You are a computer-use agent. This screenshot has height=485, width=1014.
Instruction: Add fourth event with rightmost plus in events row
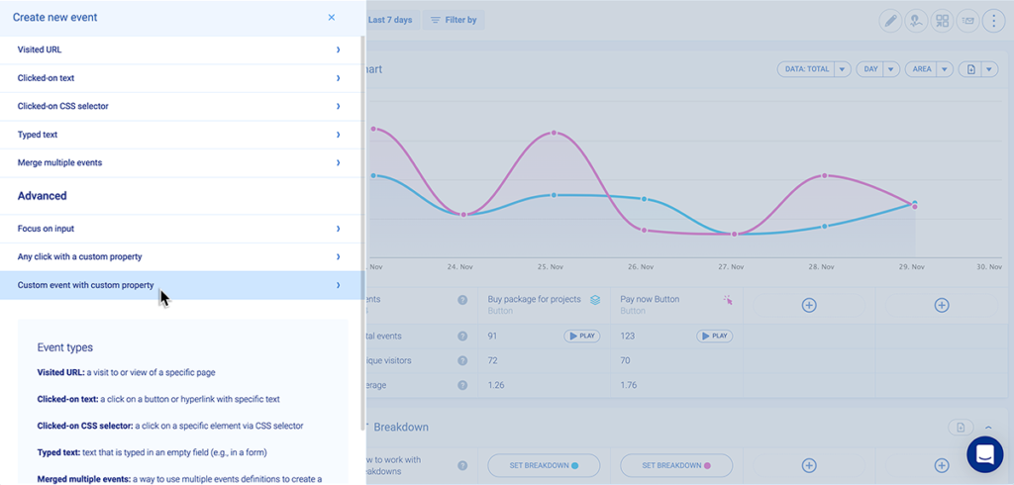tap(942, 305)
